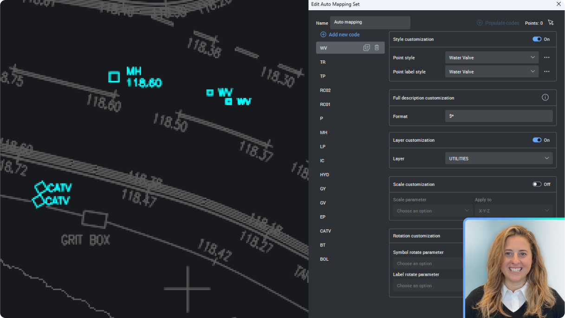Open the Layer dropdown showing UTILITIES
This screenshot has height=318, width=565.
point(499,158)
